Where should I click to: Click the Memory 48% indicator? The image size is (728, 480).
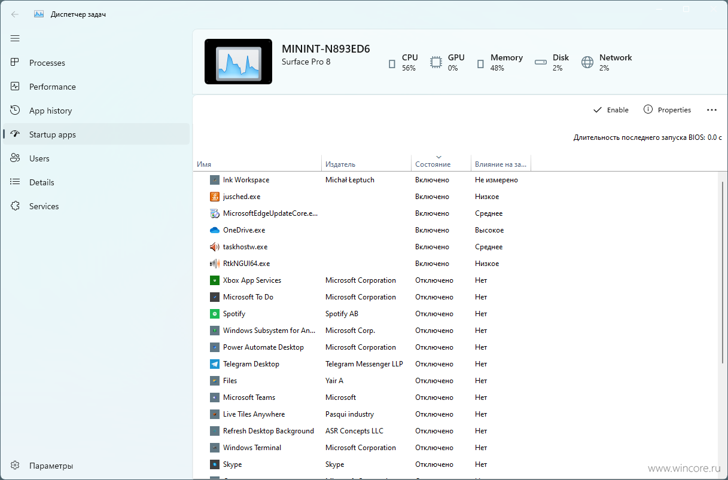pos(499,63)
